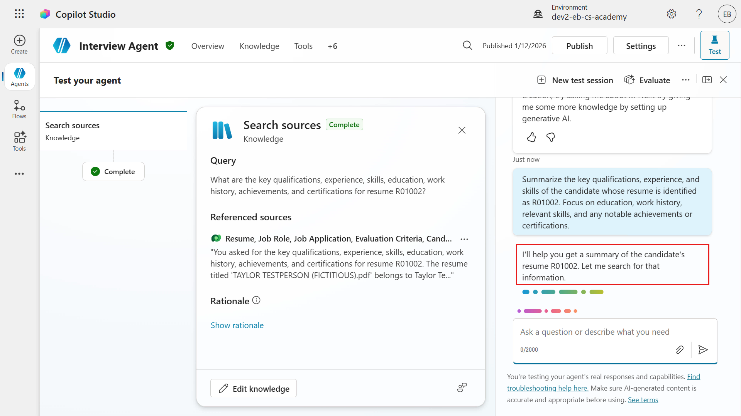Click the thumbs up feedback icon

531,138
